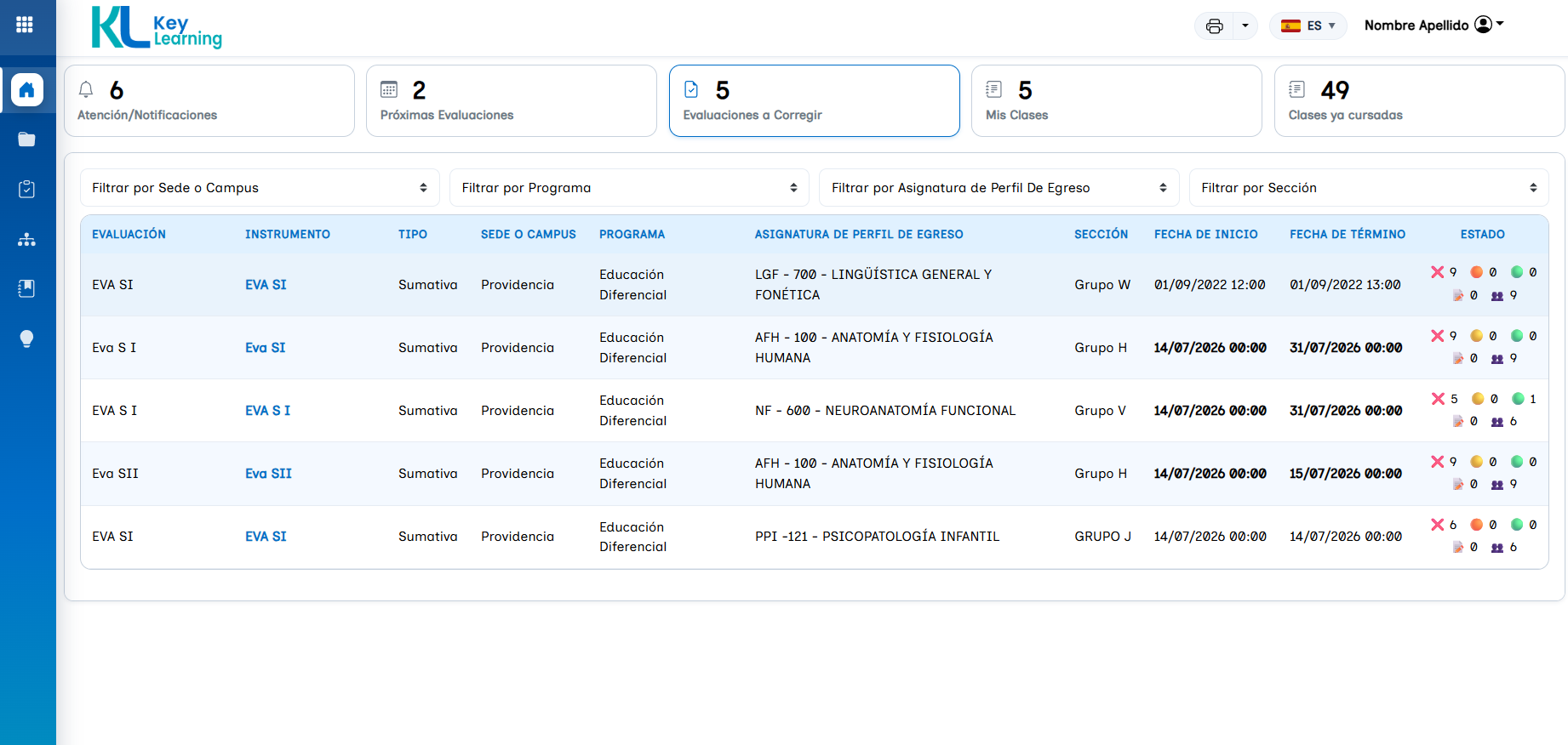The image size is (1568, 745).
Task: Open the lightbulb ideas sidebar icon
Action: (26, 338)
